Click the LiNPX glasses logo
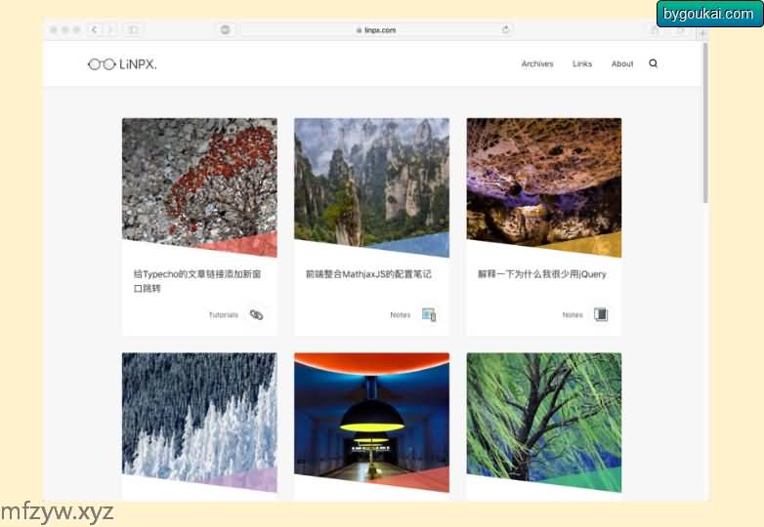 pos(121,64)
